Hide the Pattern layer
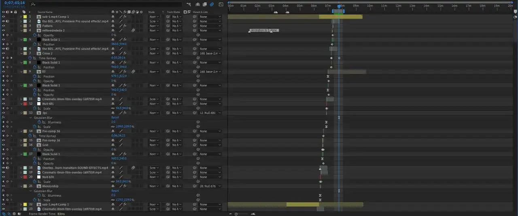The height and width of the screenshot is (216, 518). point(3,26)
